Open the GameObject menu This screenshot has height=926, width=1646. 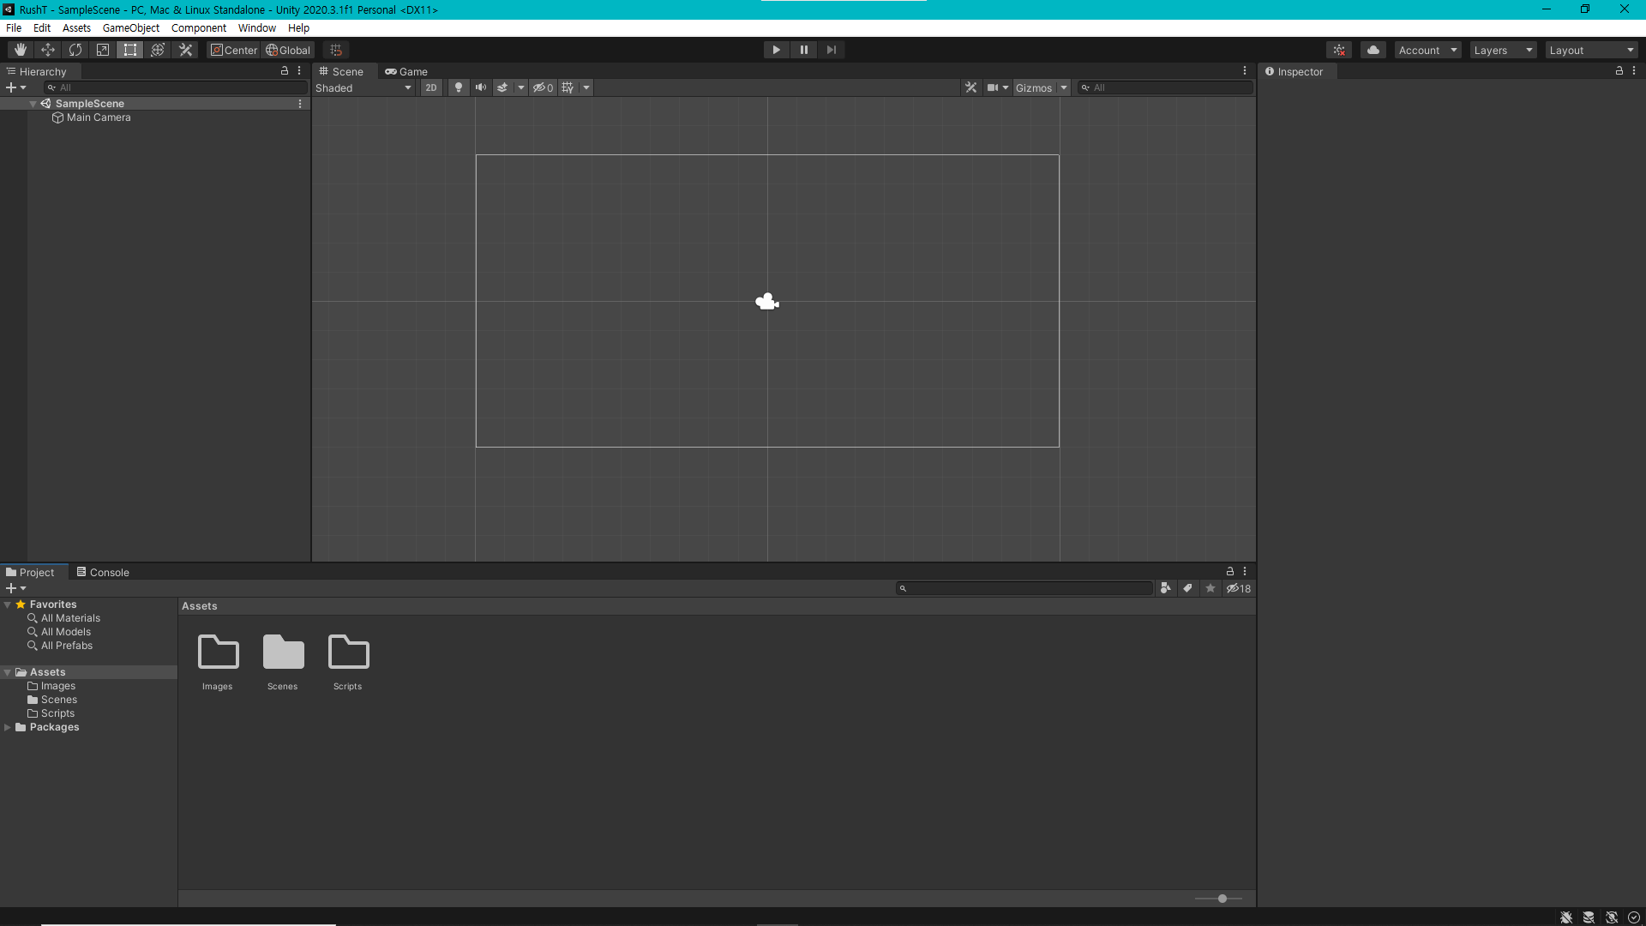pos(130,27)
